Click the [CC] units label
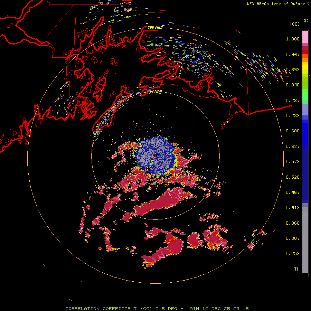 click(x=295, y=24)
